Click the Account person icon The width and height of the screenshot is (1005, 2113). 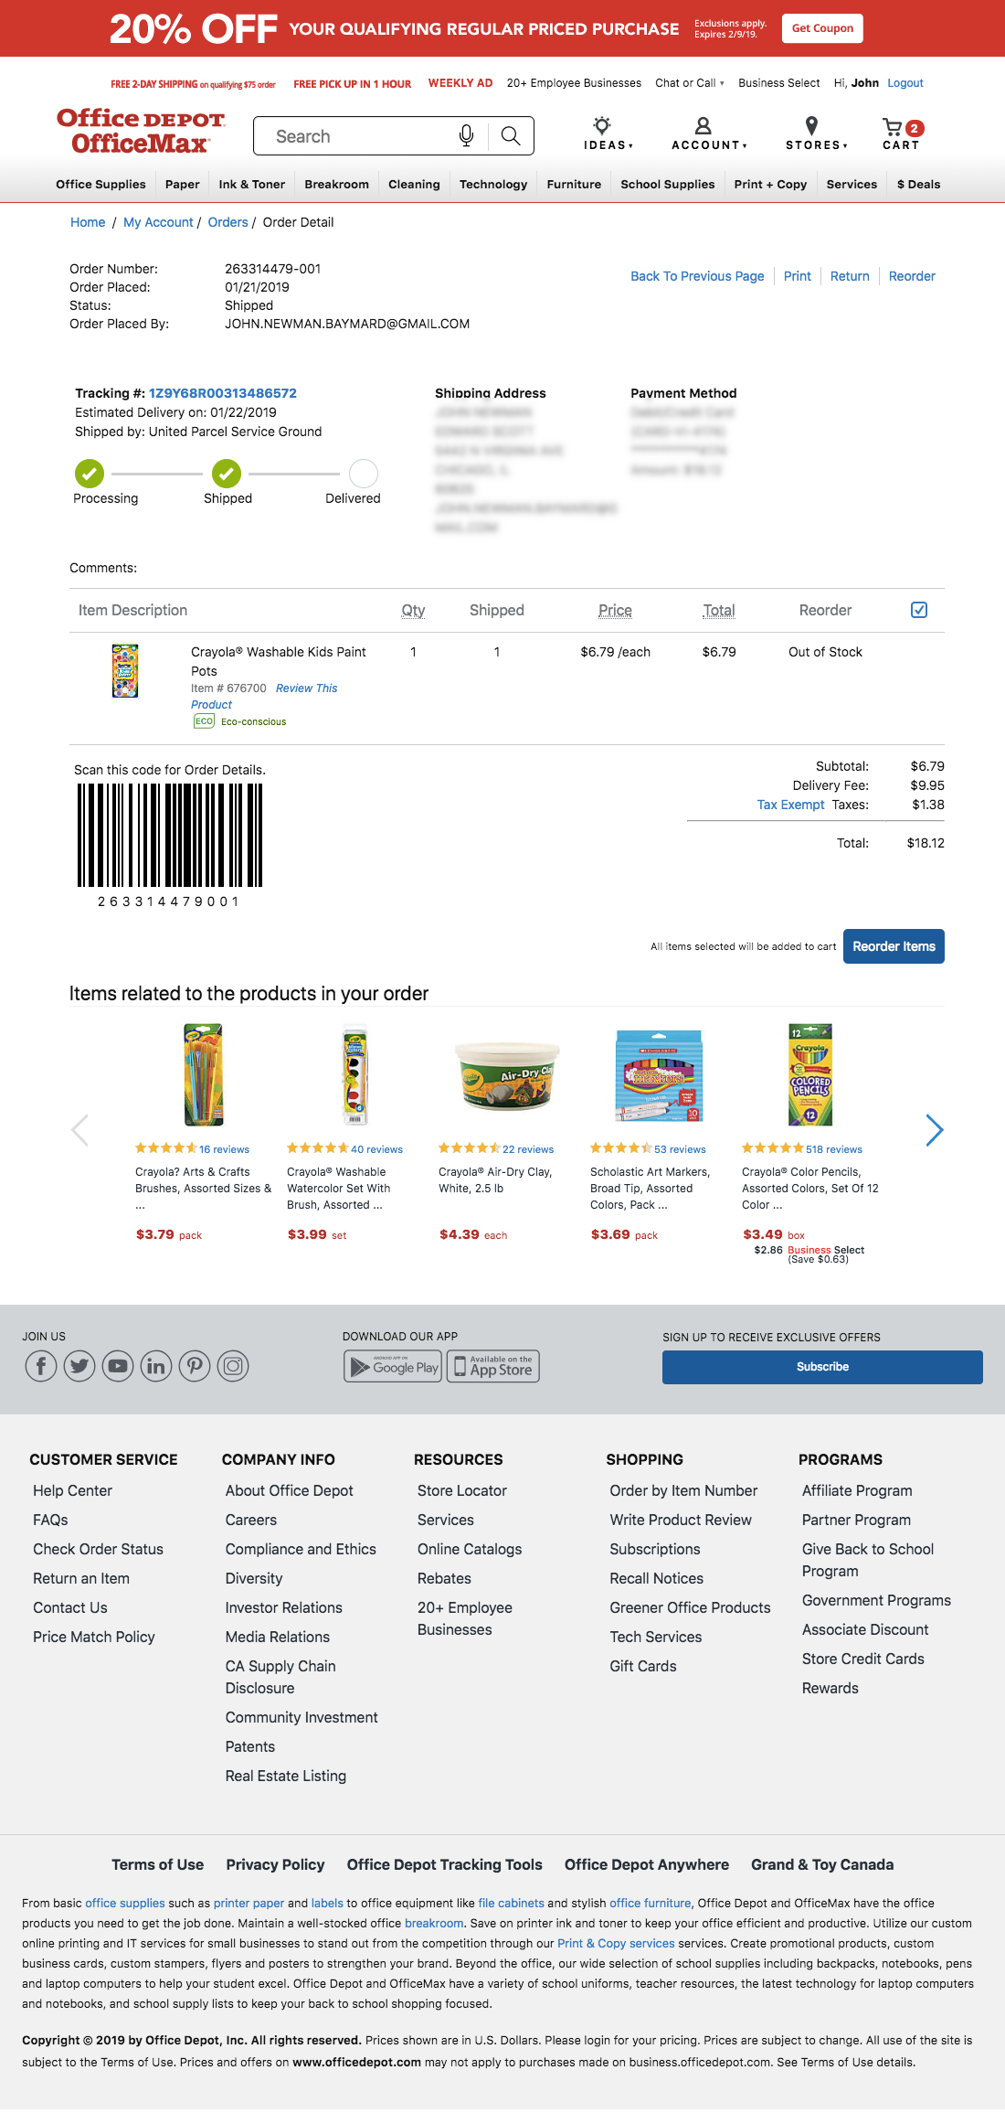(702, 126)
